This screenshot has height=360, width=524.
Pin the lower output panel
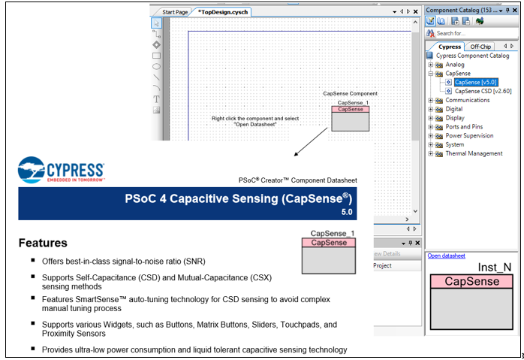[x=411, y=243]
